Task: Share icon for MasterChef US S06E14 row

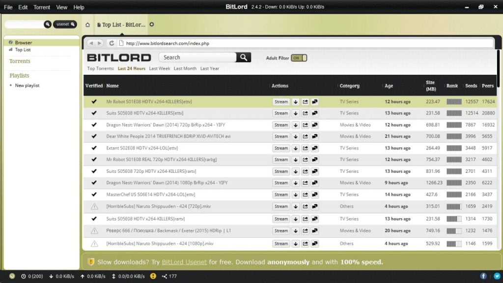Action: point(305,195)
